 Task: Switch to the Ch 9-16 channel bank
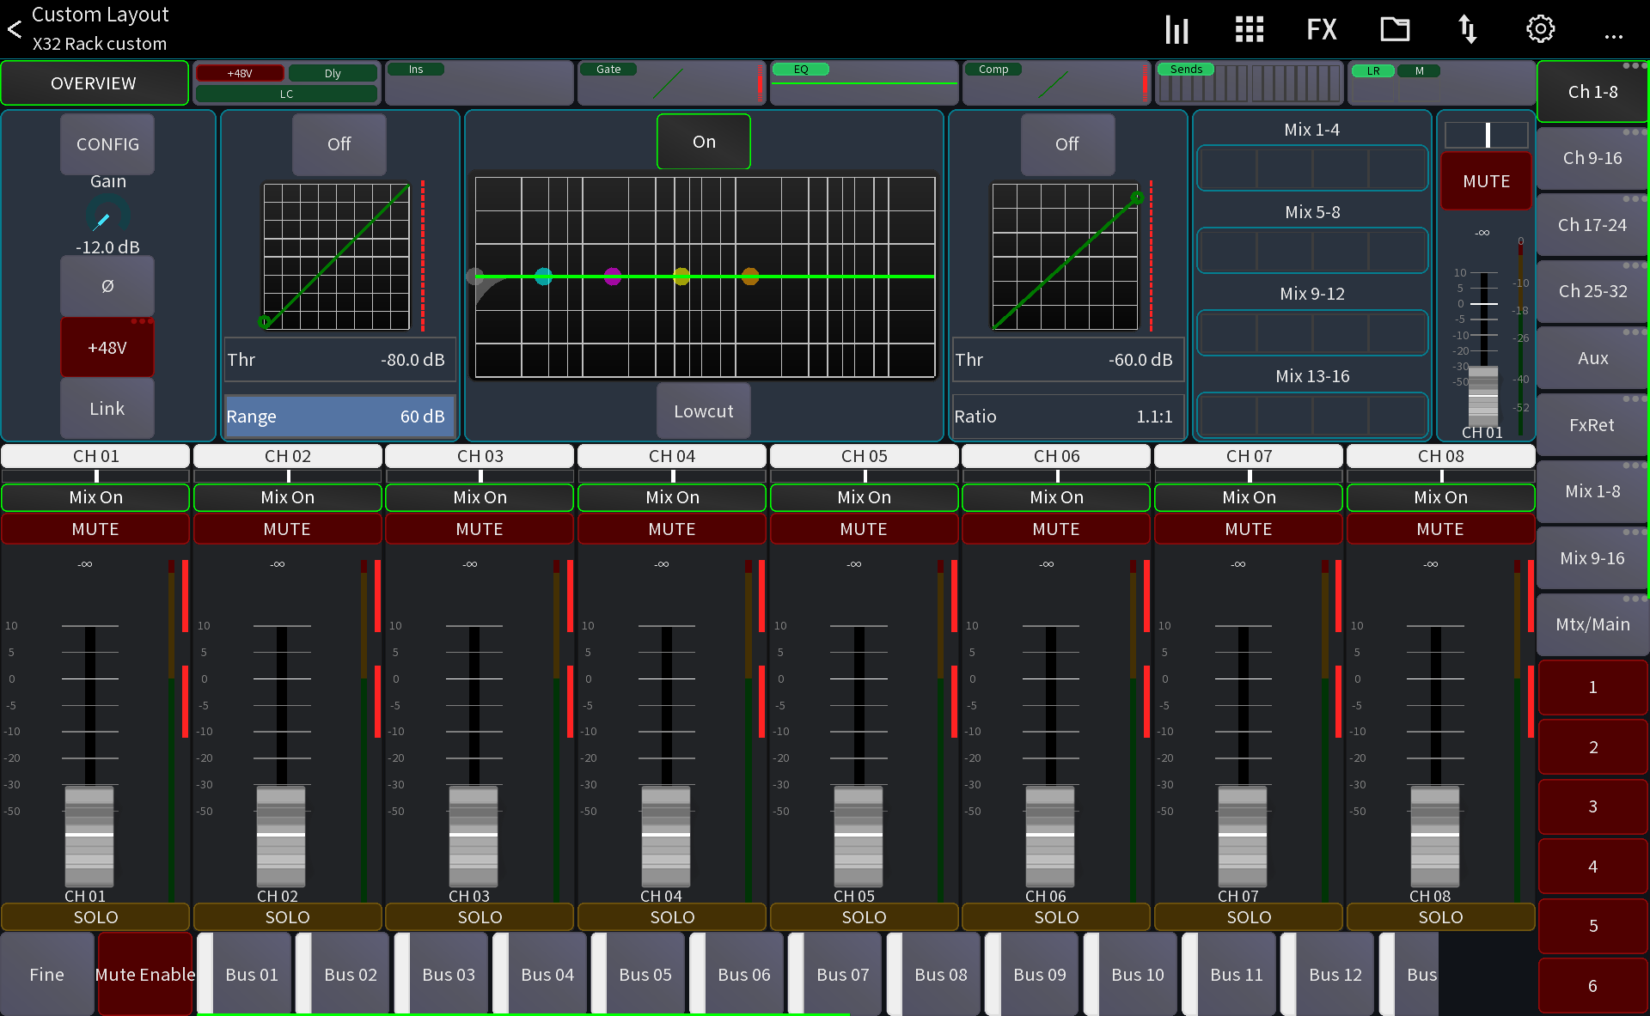coord(1592,158)
